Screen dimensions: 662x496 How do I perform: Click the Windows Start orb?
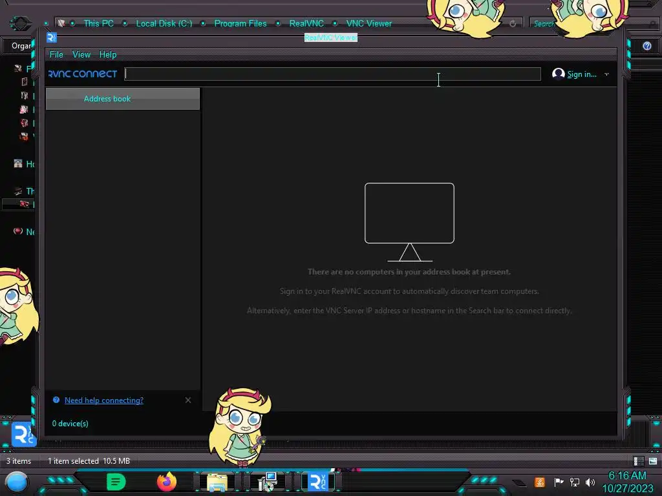[17, 482]
